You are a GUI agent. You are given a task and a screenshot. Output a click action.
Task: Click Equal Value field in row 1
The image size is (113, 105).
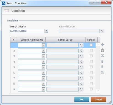pos(62,45)
